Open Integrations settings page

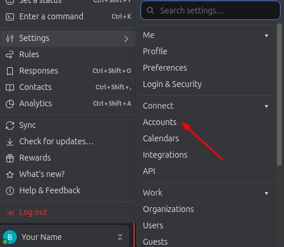(165, 155)
